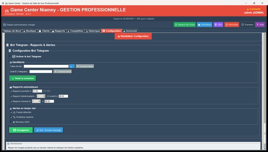Click Tester la connexion

tap(23, 78)
